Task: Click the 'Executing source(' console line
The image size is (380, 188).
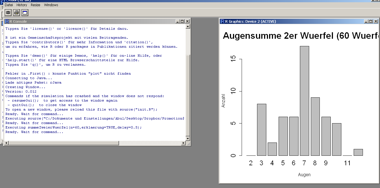Action: (x=95, y=118)
